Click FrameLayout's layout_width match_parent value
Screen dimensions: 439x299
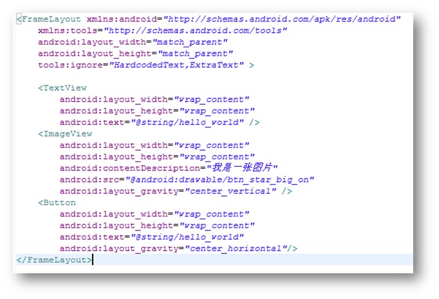pyautogui.click(x=190, y=42)
